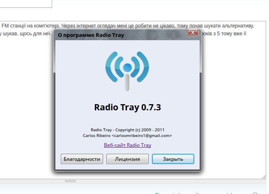The height and width of the screenshot is (194, 269).
Task: Open the Лицензия dialog button
Action: (127, 159)
